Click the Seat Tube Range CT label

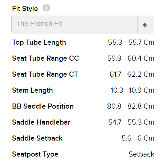[x=45, y=74]
